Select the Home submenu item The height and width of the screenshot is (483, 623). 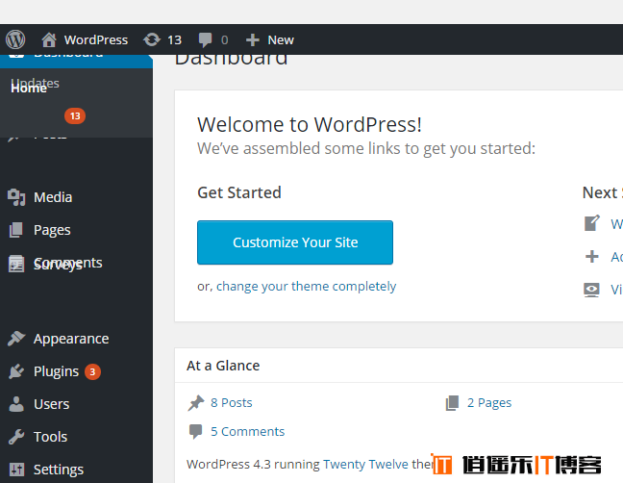[29, 89]
